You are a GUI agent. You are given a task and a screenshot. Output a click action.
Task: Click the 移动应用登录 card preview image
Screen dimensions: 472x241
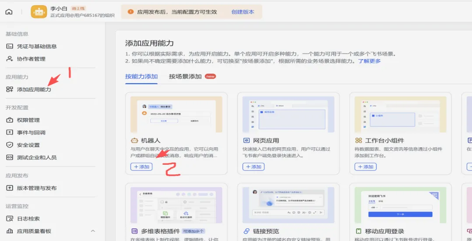pyautogui.click(x=400, y=205)
